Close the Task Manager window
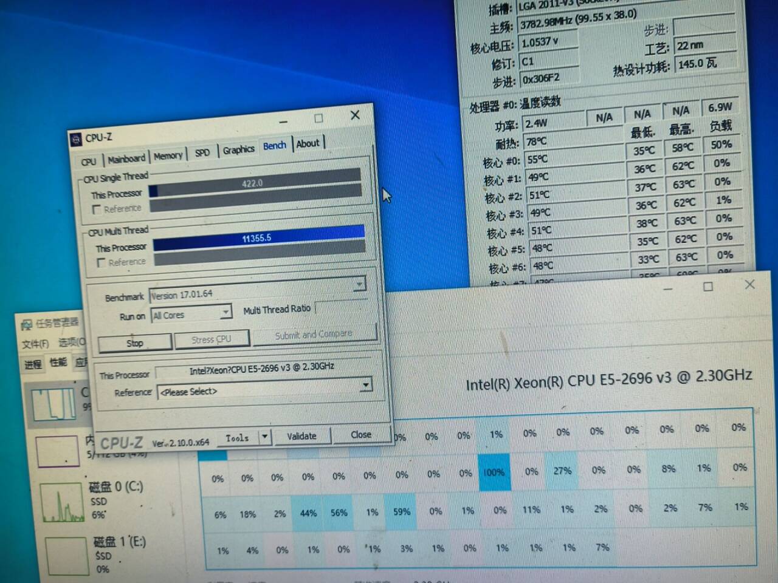The image size is (778, 583). click(x=749, y=284)
